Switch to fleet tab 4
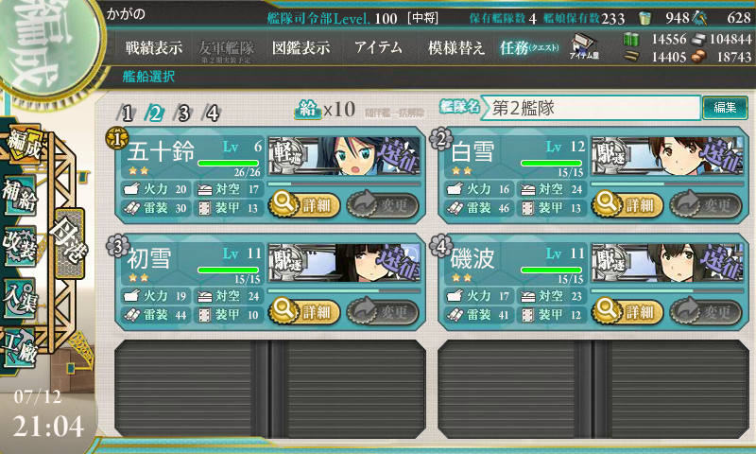Screen dimensions: 756x454 click(x=212, y=113)
